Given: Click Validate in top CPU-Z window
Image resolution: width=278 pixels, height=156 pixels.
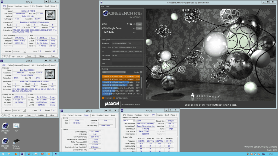Looking at the screenshot, I should click(41, 56).
